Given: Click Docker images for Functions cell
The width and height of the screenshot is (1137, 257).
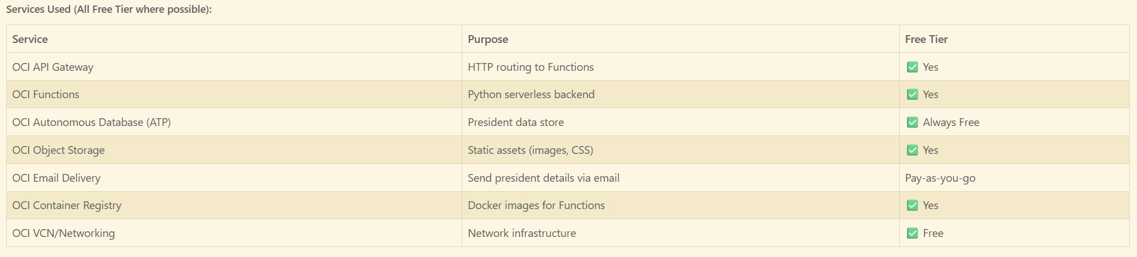Looking at the screenshot, I should point(536,205).
